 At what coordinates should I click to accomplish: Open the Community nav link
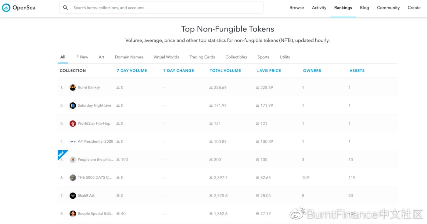pyautogui.click(x=388, y=8)
